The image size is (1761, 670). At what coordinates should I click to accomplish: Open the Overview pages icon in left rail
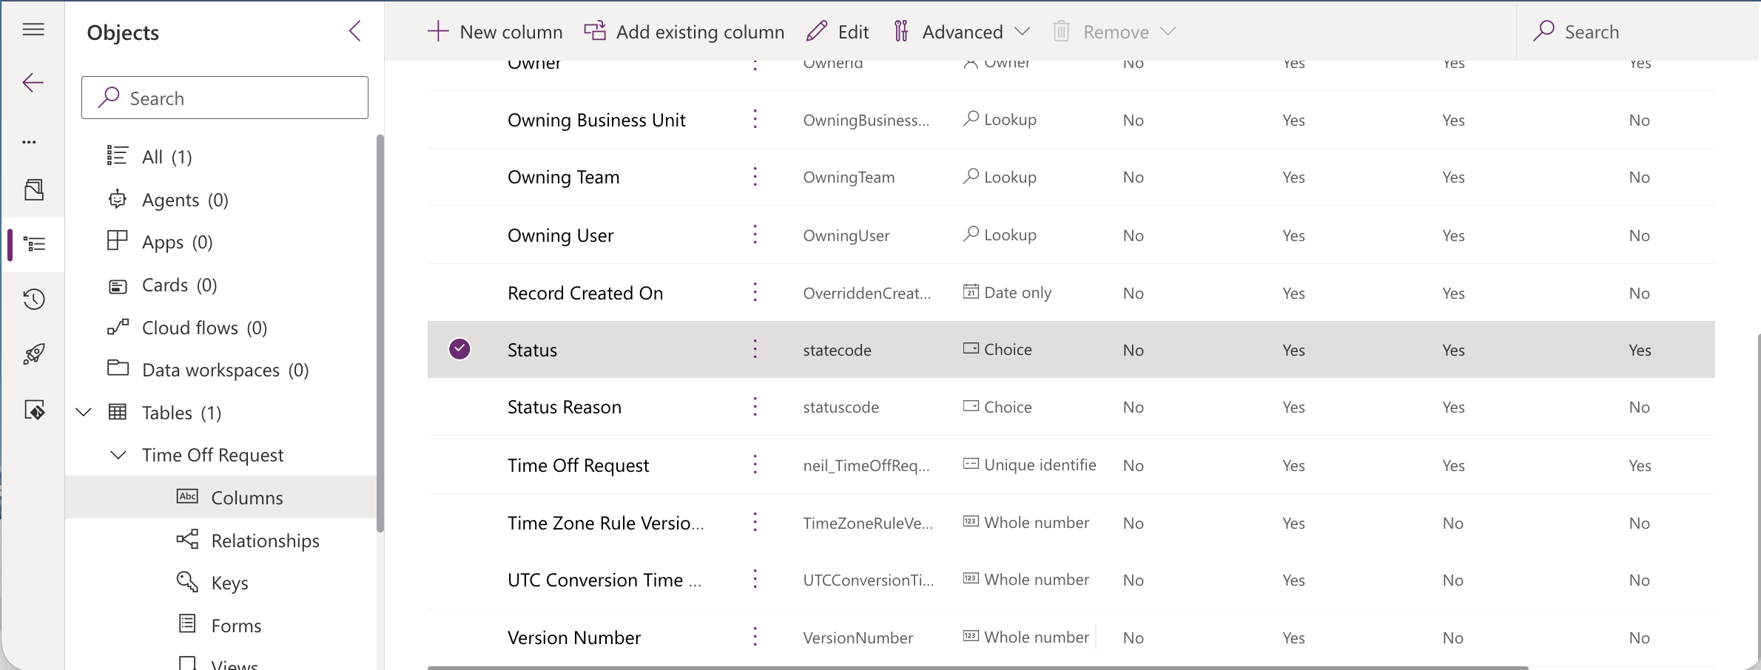coord(34,190)
